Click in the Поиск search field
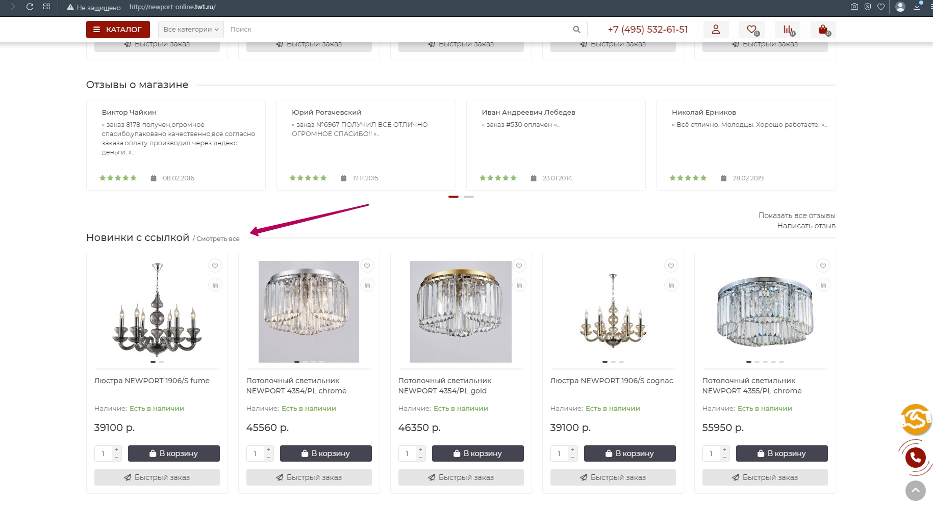 [x=398, y=30]
